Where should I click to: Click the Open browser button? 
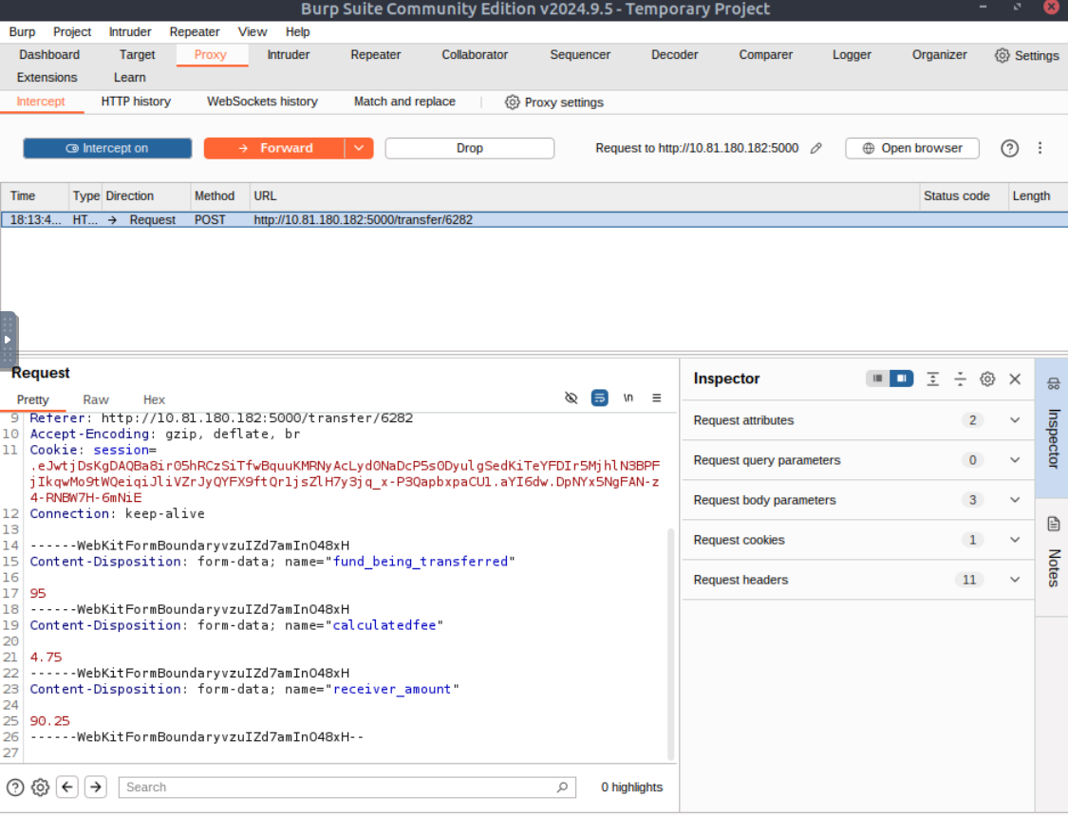tap(911, 148)
